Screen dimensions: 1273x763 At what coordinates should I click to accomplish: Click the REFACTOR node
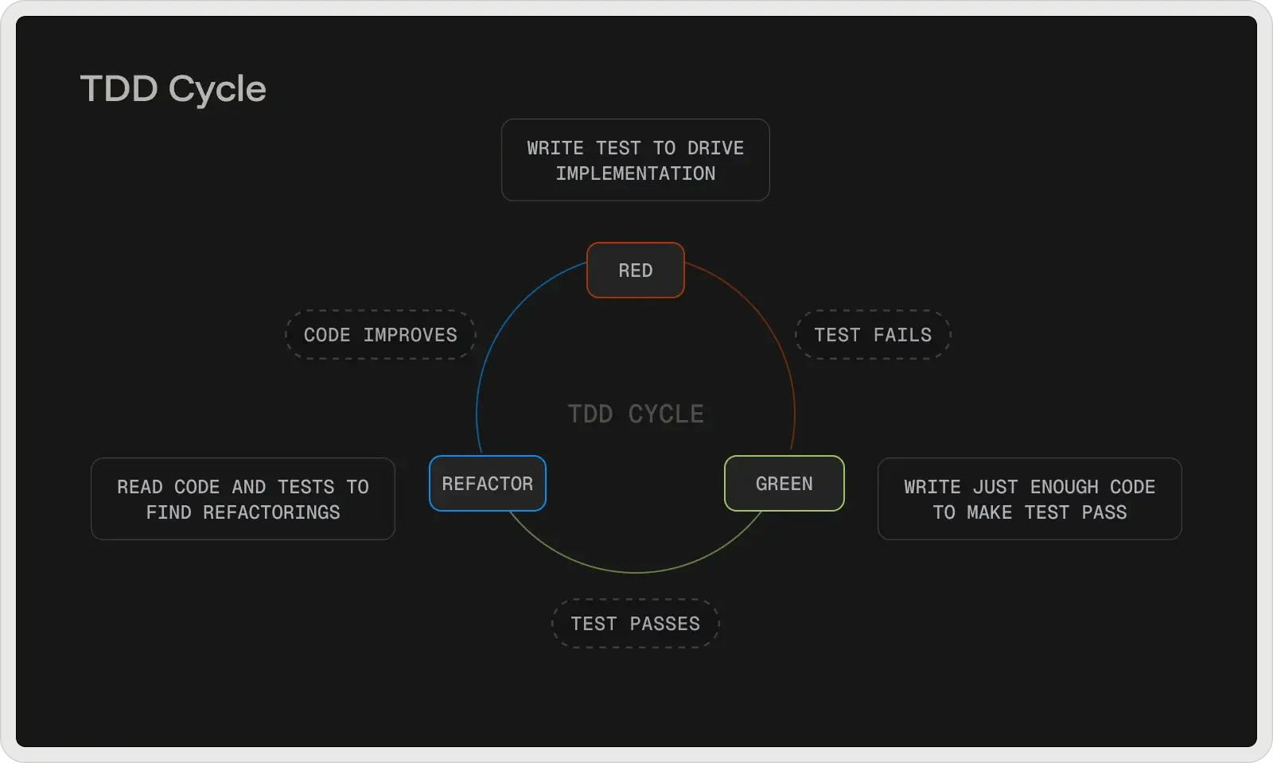(x=487, y=483)
